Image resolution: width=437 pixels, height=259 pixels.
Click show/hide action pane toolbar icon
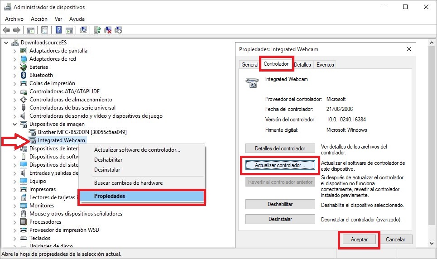[x=69, y=30]
